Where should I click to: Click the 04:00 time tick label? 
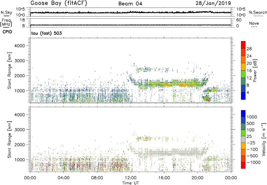[x=64, y=178]
